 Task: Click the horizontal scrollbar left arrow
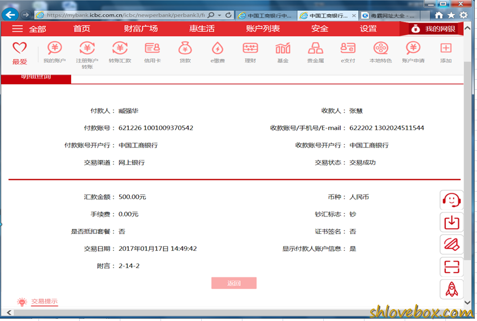click(9, 313)
